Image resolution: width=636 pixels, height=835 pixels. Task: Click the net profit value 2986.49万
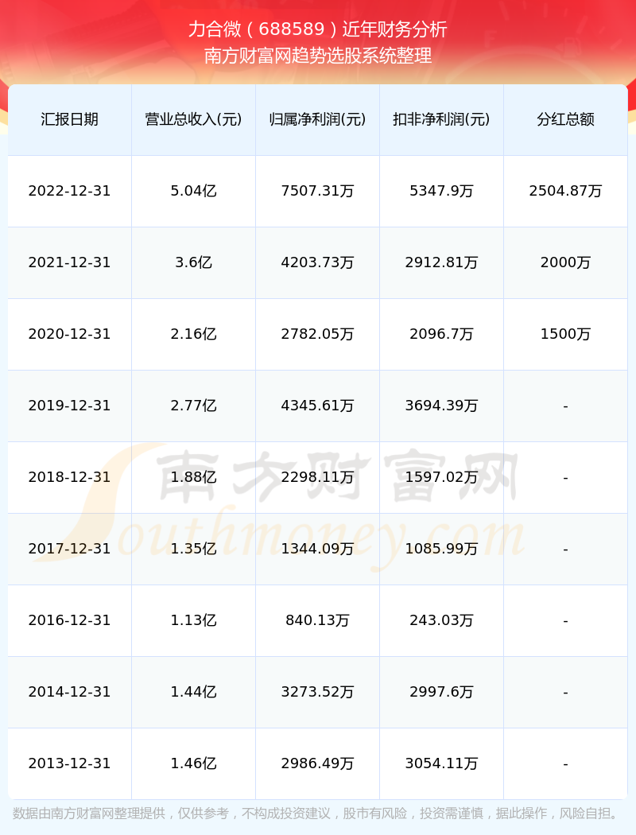[318, 763]
